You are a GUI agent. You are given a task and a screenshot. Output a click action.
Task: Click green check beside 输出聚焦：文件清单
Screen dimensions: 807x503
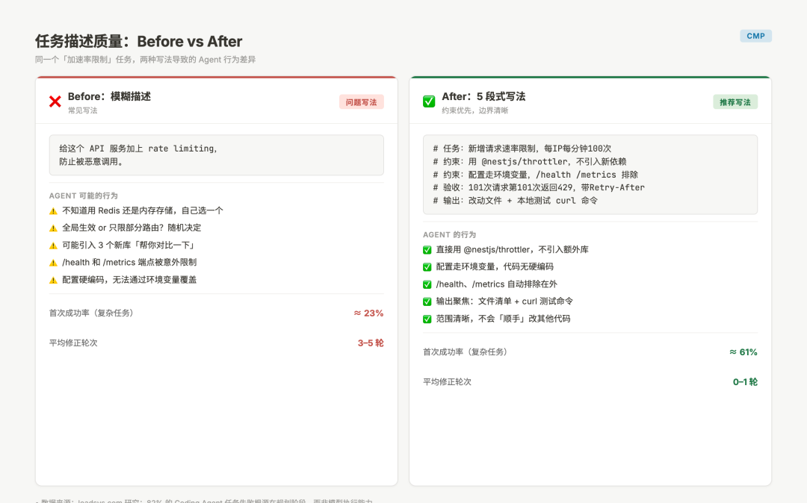427,302
